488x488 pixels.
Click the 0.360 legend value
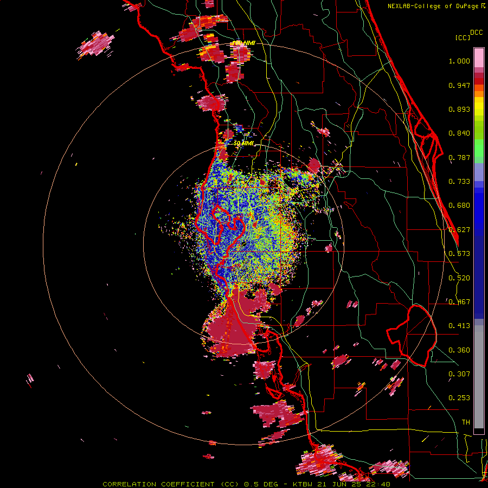tap(459, 350)
